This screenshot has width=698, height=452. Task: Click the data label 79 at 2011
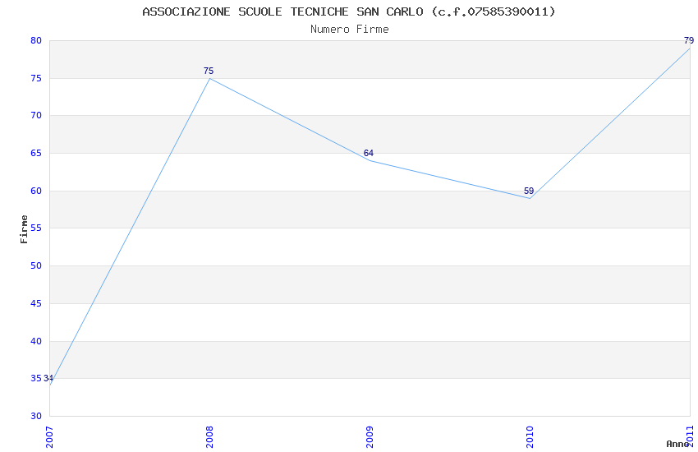click(x=689, y=40)
